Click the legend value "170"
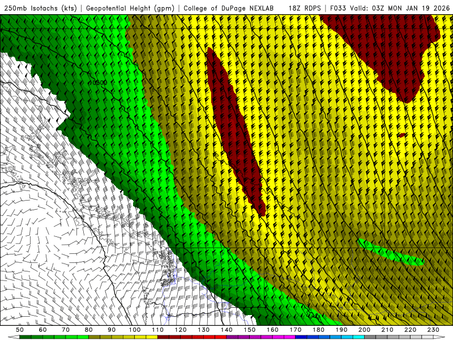 point(295,330)
